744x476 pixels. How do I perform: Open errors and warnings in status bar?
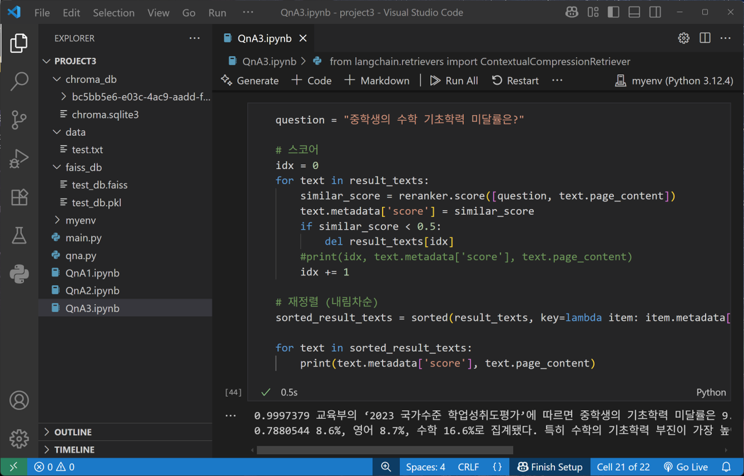(x=54, y=467)
